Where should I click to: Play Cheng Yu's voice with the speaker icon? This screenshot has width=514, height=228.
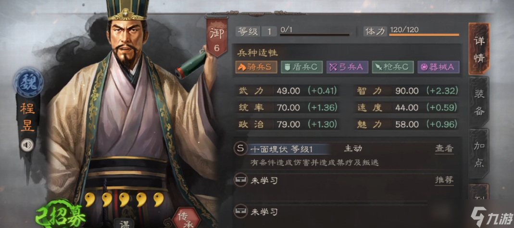click(26, 145)
